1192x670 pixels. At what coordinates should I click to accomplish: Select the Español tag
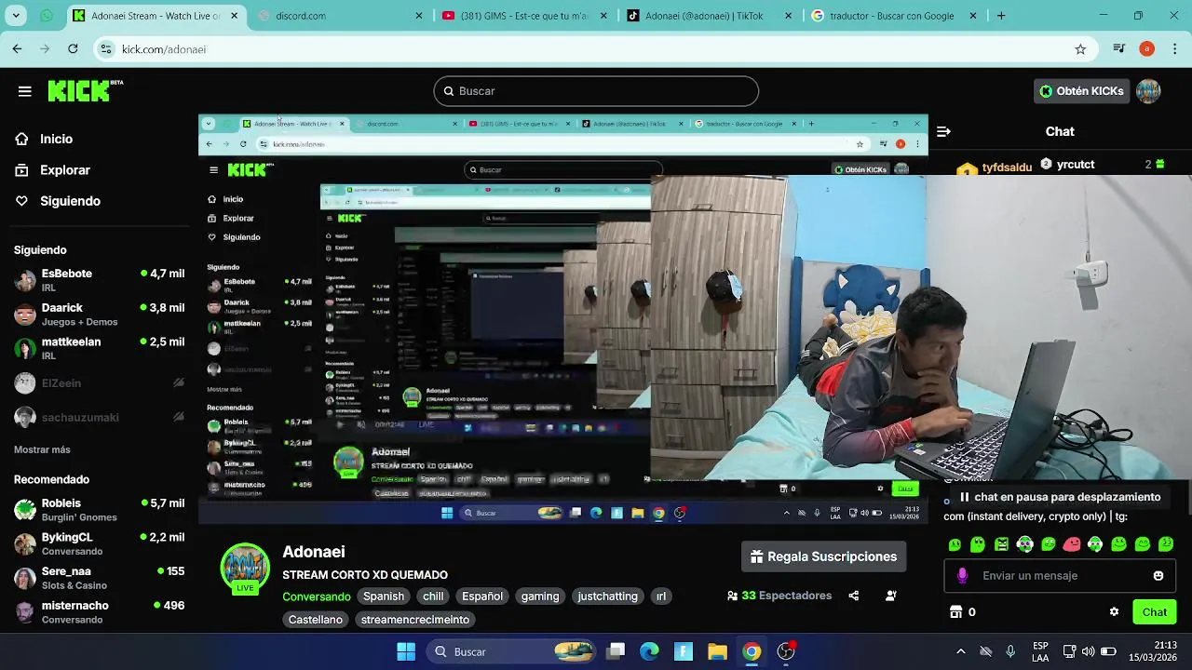(482, 596)
